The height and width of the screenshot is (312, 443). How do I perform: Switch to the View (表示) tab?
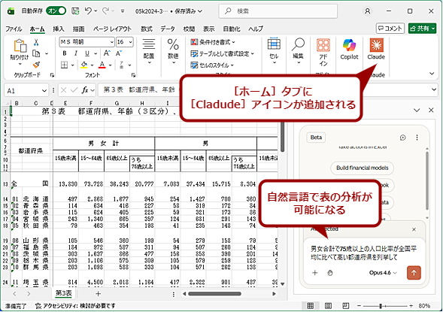click(209, 29)
